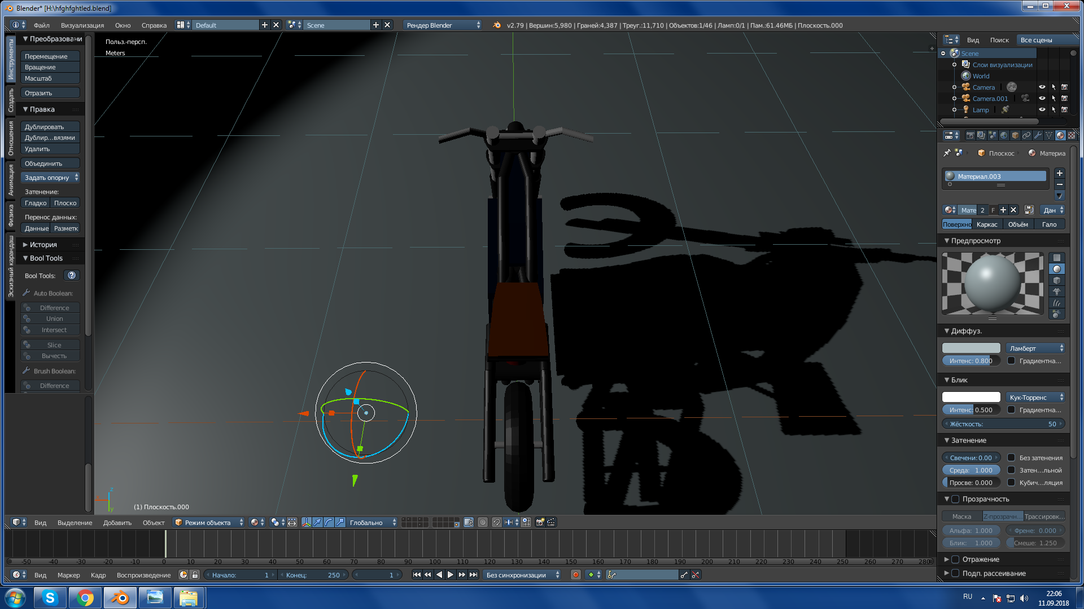Open the Render camera properties tab
The image size is (1084, 609).
[970, 135]
